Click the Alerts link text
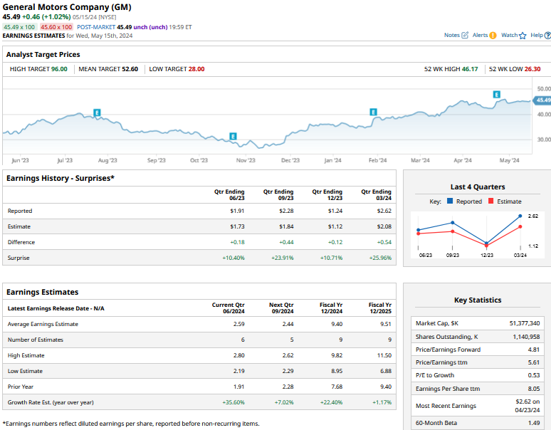This screenshot has height=430, width=551. pyautogui.click(x=480, y=35)
